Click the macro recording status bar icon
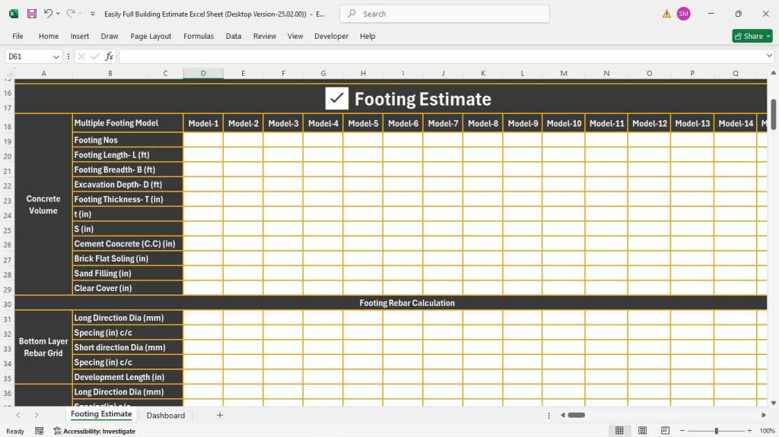The width and height of the screenshot is (779, 437). click(x=40, y=431)
